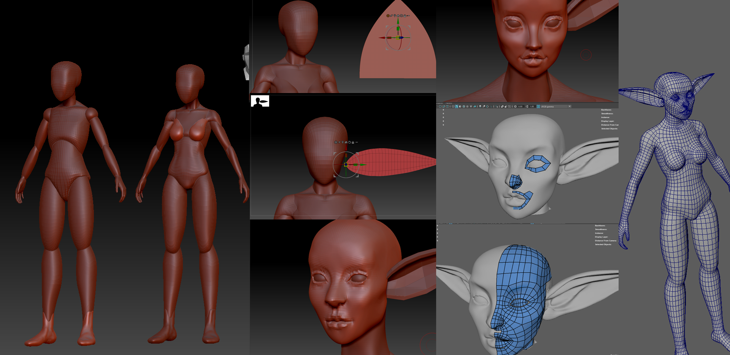Click Display Layer label in upper Maya viewport

[x=608, y=121]
